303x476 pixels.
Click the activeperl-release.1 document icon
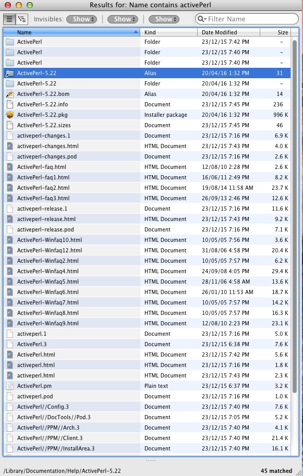[x=10, y=209]
